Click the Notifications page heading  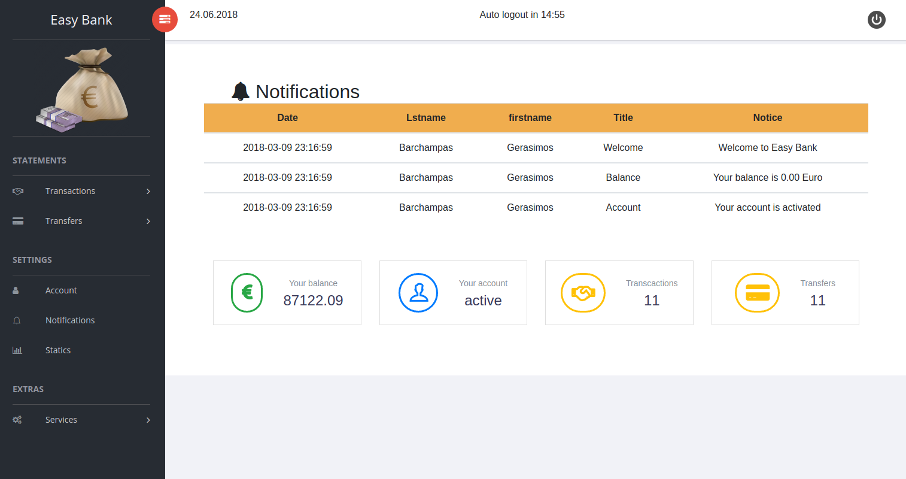click(308, 92)
